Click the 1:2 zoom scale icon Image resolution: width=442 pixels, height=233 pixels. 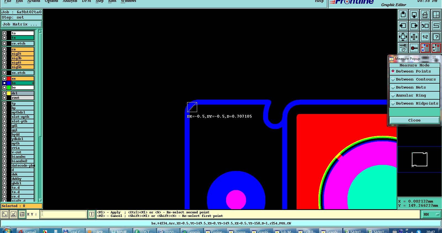[425, 37]
